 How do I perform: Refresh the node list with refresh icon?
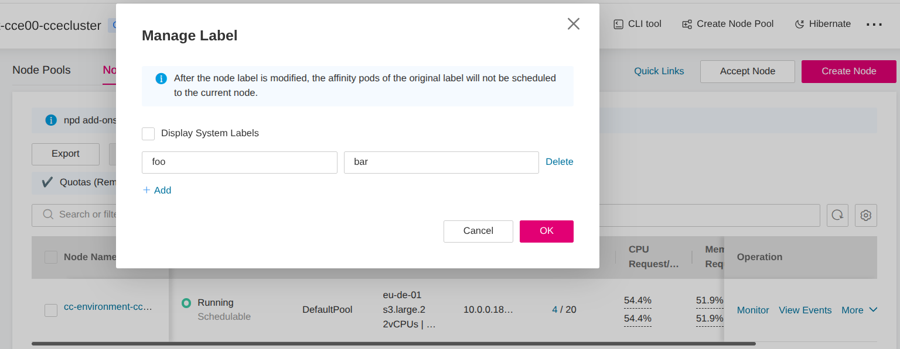837,215
